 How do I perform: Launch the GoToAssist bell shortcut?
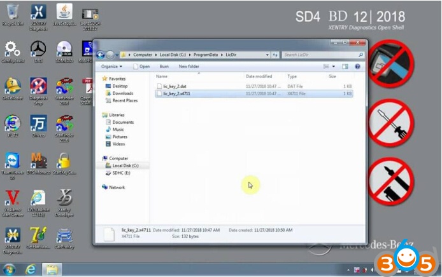tap(12, 89)
